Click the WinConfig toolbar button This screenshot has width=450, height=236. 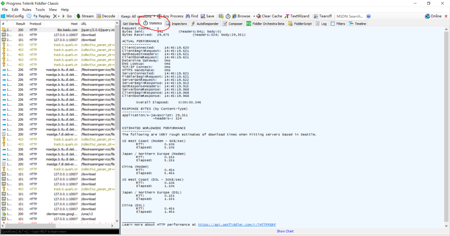click(x=12, y=16)
